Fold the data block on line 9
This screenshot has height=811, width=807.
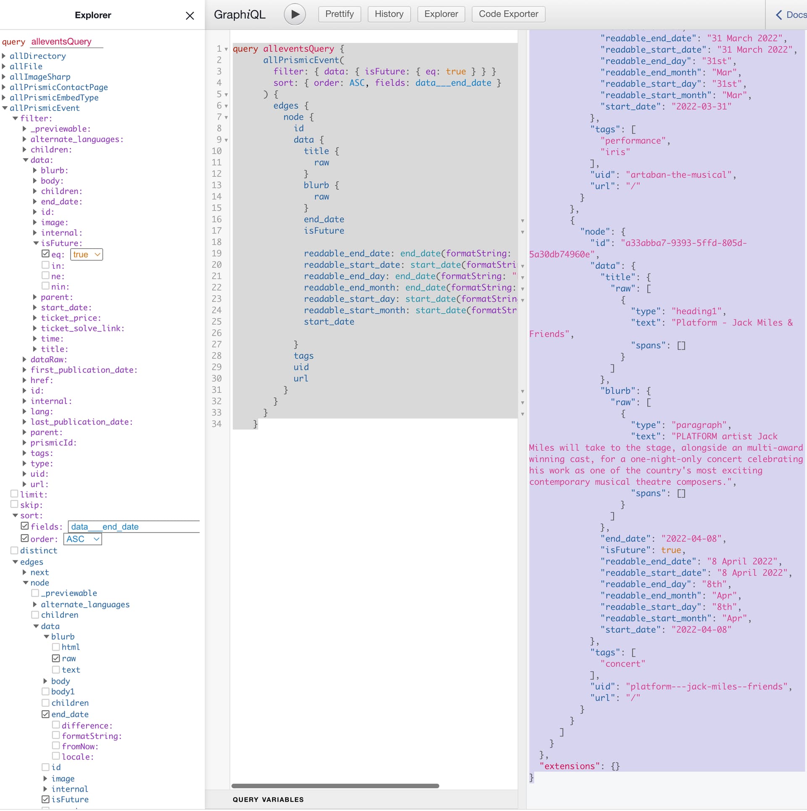coord(226,140)
